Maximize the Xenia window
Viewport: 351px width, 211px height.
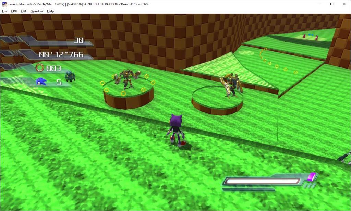point(332,4)
